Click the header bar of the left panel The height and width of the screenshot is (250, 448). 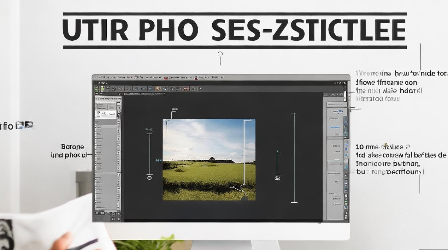108,99
